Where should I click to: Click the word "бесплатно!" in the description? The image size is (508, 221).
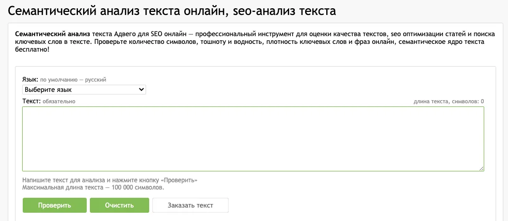[32, 49]
